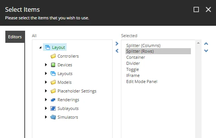Expand the Sublayouts node

pos(46,108)
